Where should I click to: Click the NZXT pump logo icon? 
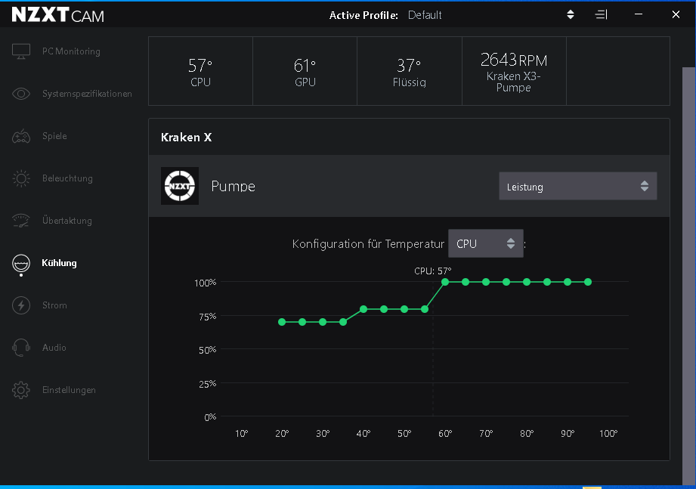click(x=180, y=186)
